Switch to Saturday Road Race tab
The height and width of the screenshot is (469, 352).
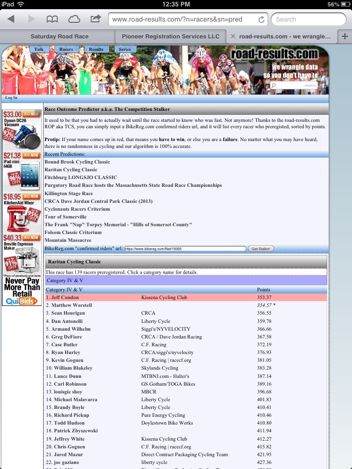point(59,37)
